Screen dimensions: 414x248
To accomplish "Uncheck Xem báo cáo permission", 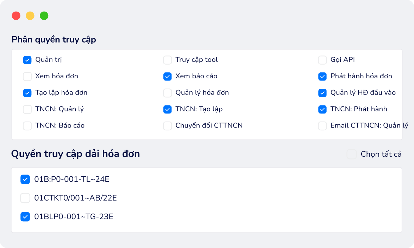I will point(168,77).
